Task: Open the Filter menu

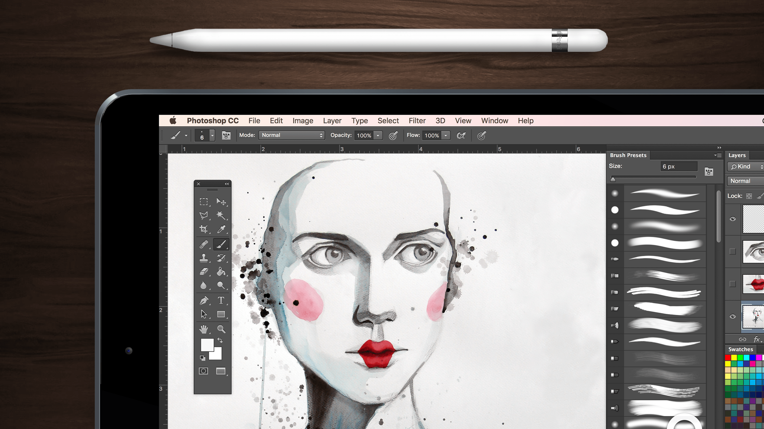Action: point(417,121)
